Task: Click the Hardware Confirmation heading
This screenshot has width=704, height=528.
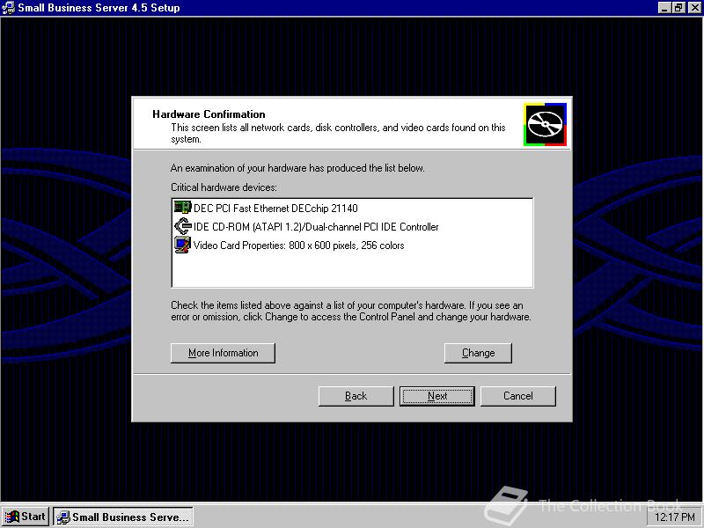Action: (x=209, y=114)
